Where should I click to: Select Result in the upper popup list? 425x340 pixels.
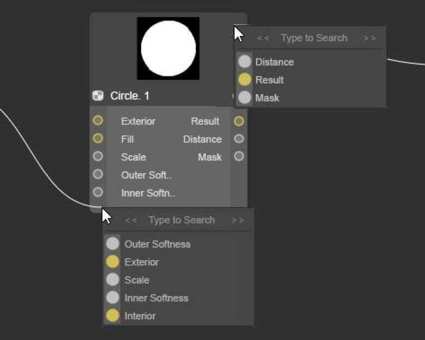[269, 80]
